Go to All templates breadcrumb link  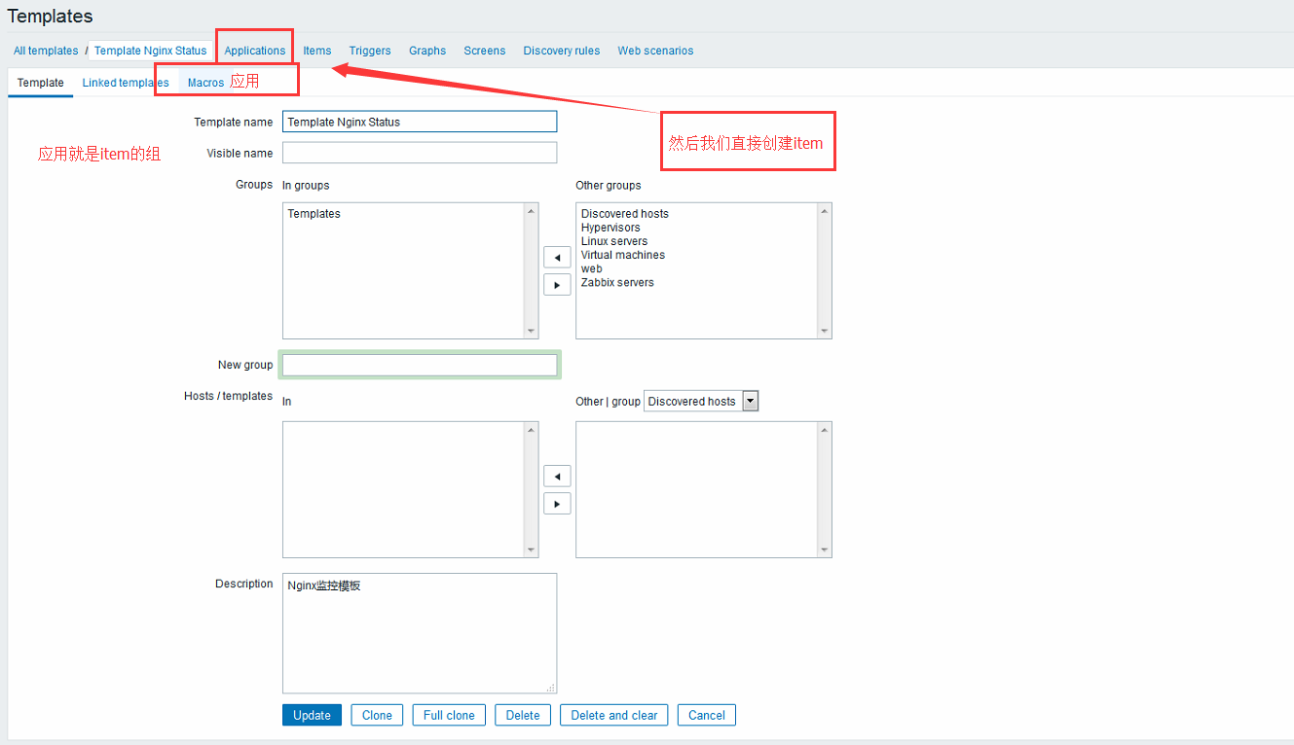click(46, 51)
